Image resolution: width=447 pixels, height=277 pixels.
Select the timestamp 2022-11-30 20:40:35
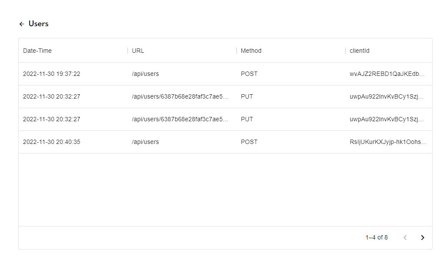tap(52, 142)
